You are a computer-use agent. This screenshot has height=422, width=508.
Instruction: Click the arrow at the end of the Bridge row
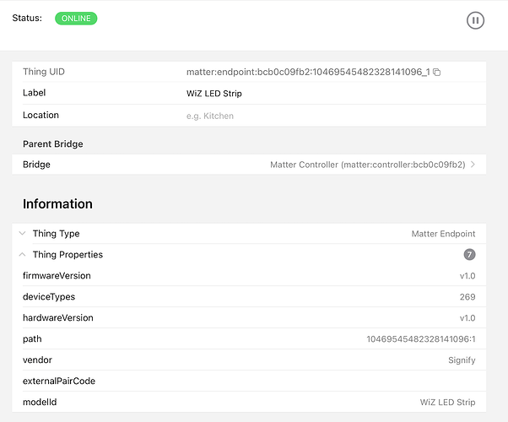[473, 165]
